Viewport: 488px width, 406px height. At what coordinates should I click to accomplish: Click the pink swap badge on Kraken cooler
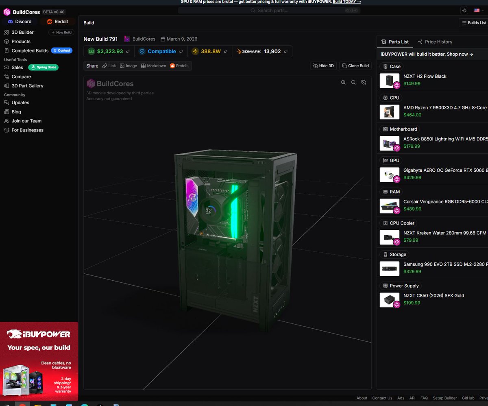click(396, 242)
